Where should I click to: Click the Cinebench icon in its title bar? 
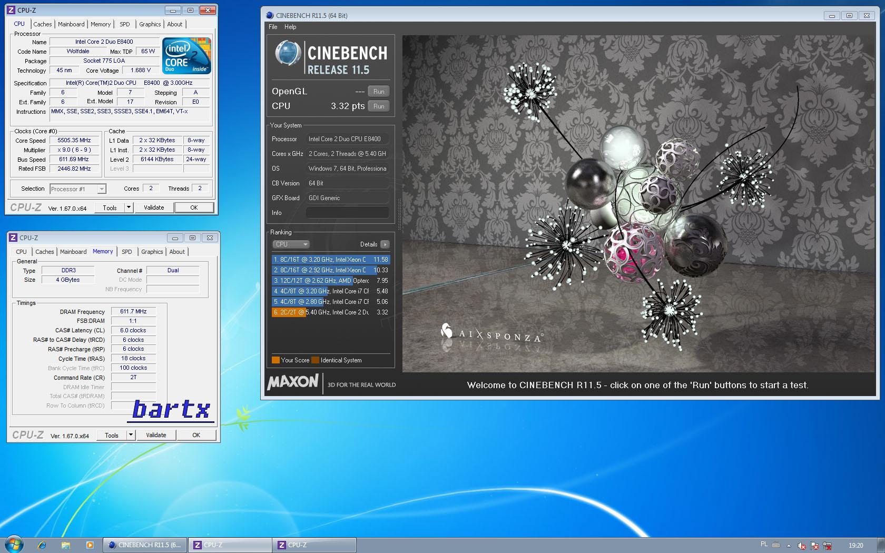click(270, 15)
